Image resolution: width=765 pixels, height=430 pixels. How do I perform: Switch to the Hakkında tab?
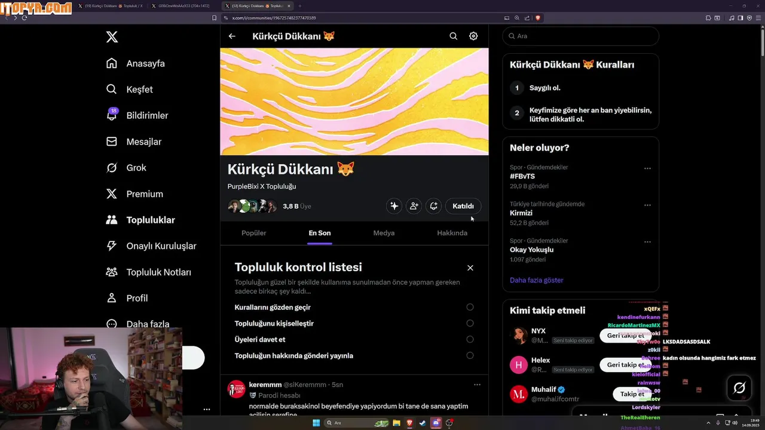click(x=452, y=233)
